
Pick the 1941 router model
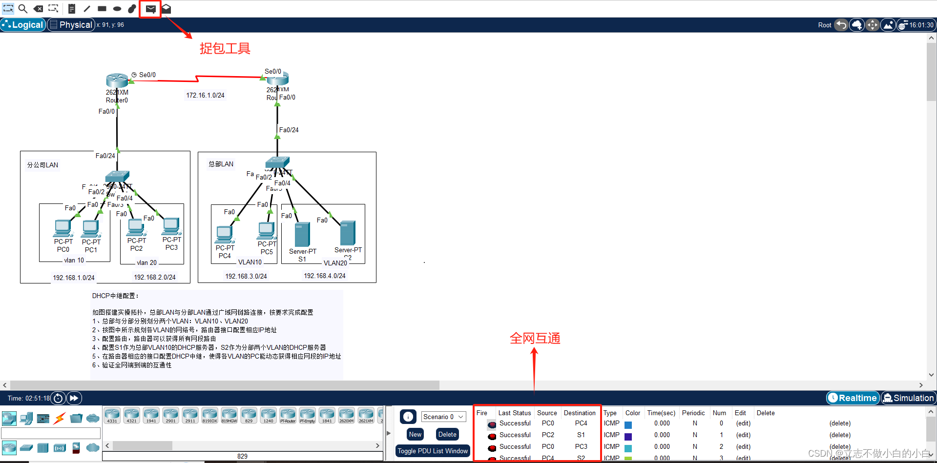(x=151, y=416)
